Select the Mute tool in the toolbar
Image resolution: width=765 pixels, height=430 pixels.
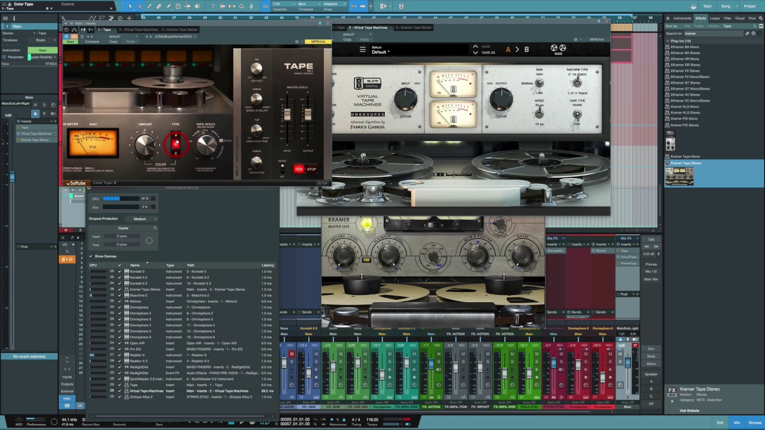(x=187, y=6)
